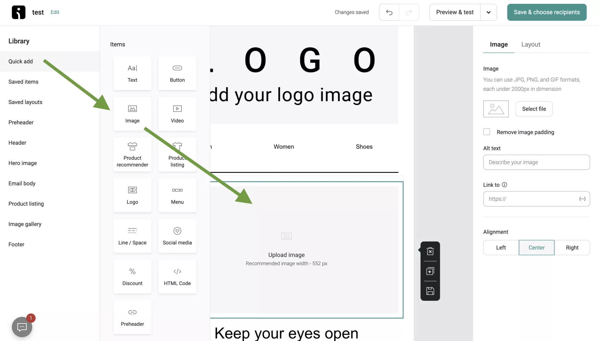599x341 pixels.
Task: Insert a Button block
Action: point(177,73)
